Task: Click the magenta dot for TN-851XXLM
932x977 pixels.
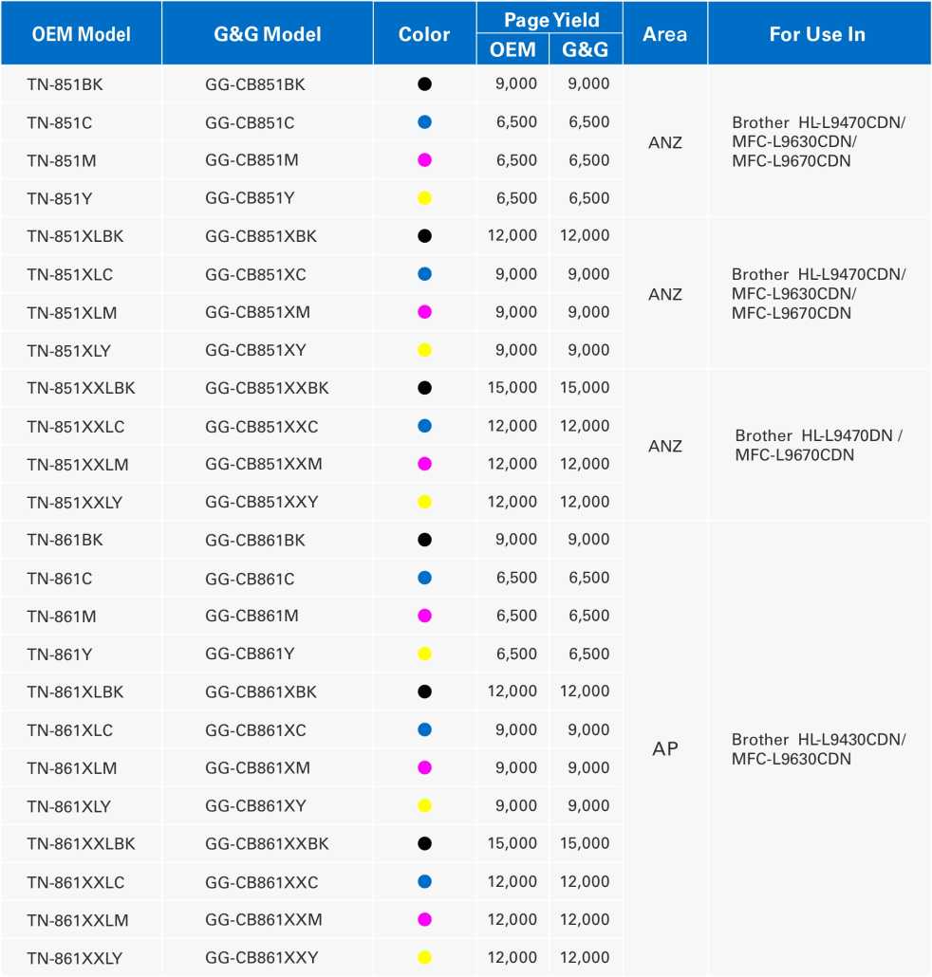Action: tap(424, 464)
